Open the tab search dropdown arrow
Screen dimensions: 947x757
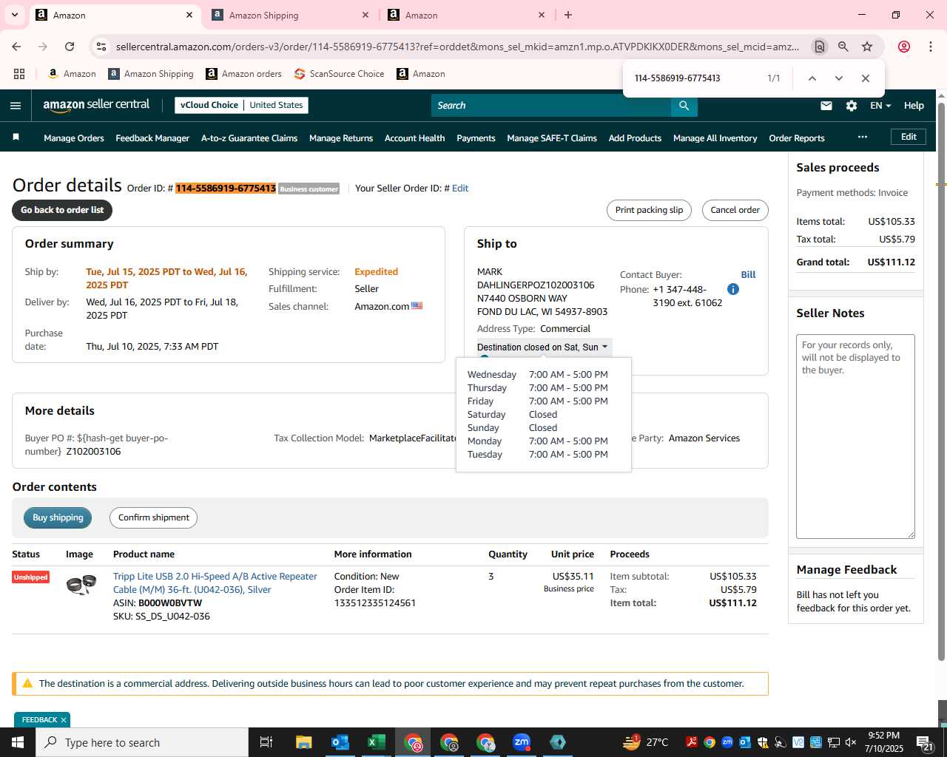15,15
